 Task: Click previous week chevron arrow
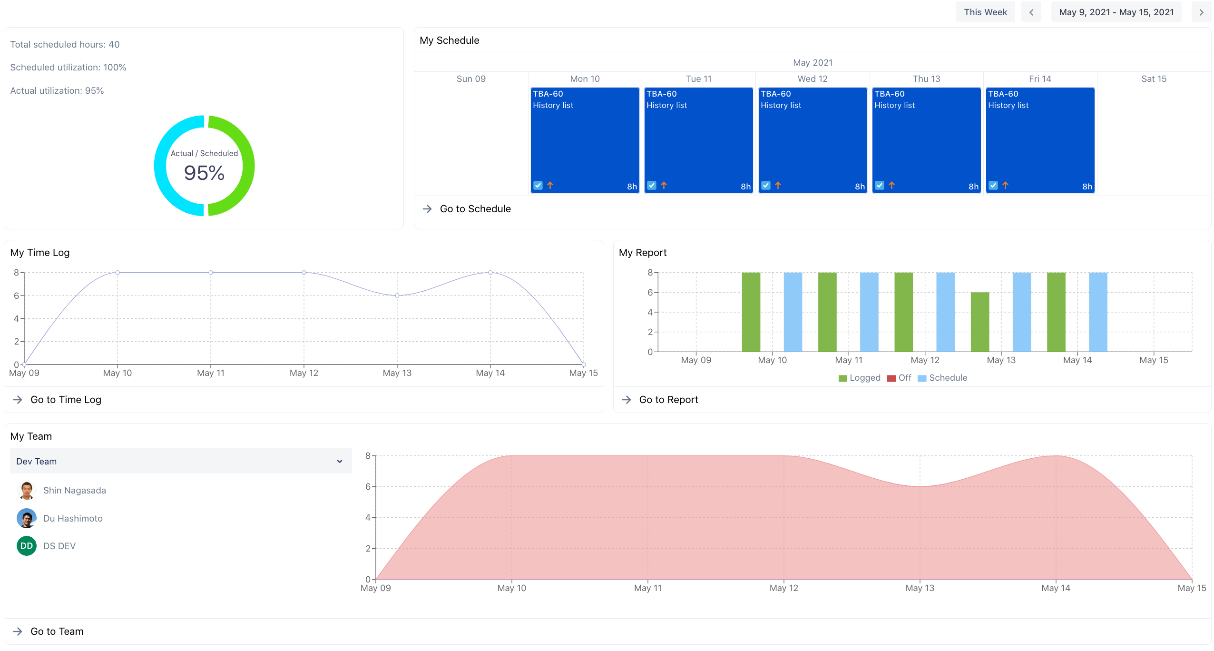pos(1031,12)
